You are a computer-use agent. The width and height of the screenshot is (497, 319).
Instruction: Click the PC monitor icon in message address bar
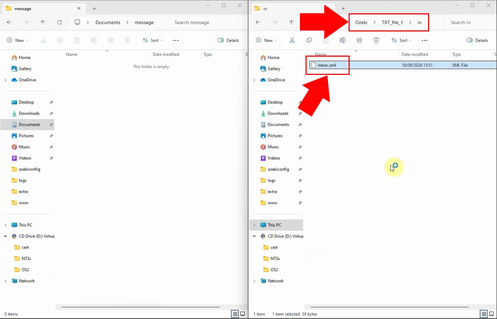point(77,22)
